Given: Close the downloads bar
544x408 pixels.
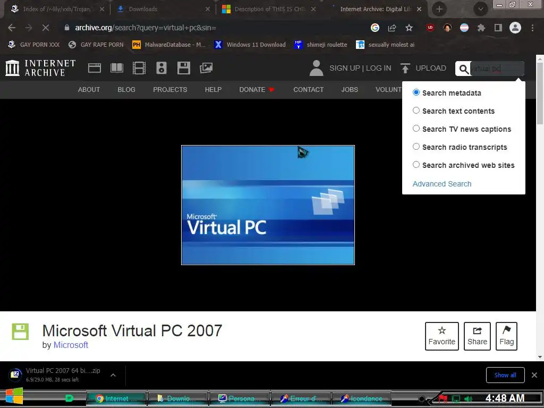Looking at the screenshot, I should 534,375.
